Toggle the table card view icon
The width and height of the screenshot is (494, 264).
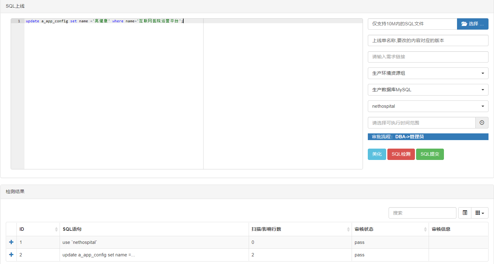(x=465, y=213)
